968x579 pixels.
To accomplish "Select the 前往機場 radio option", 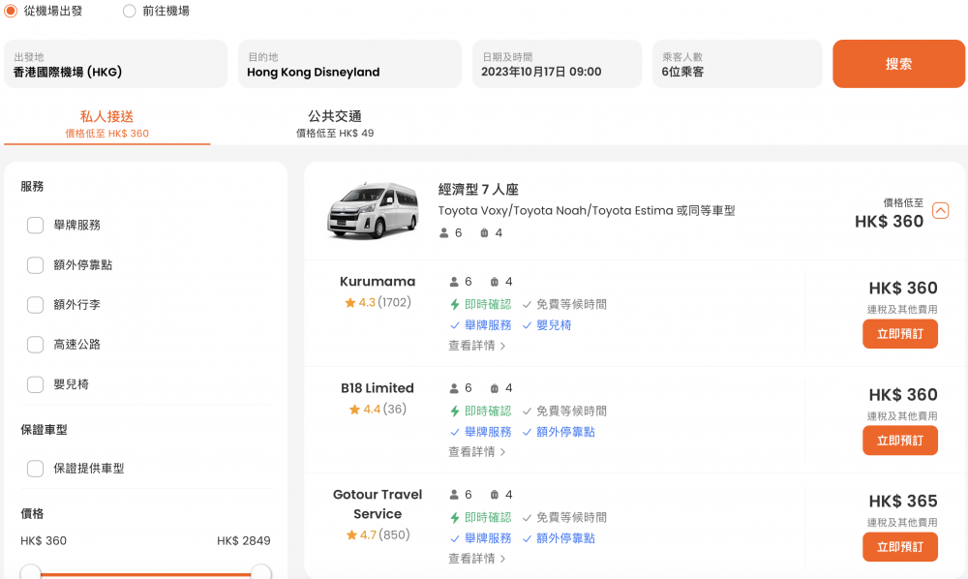I will 130,12.
